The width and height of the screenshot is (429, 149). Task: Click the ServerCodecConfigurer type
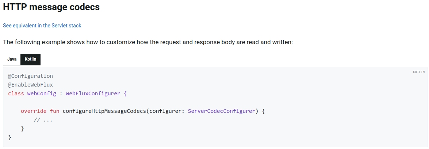tap(222, 111)
